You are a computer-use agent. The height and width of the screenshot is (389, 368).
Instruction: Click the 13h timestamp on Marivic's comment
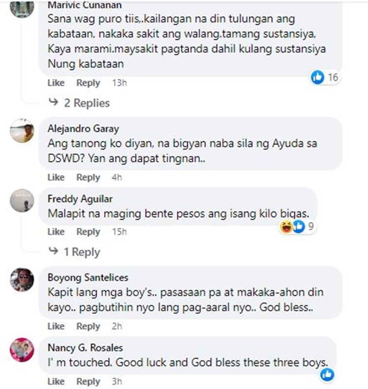pos(119,83)
